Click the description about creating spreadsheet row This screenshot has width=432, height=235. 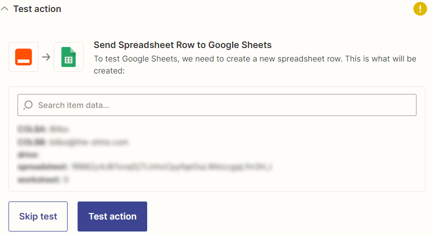tap(255, 64)
